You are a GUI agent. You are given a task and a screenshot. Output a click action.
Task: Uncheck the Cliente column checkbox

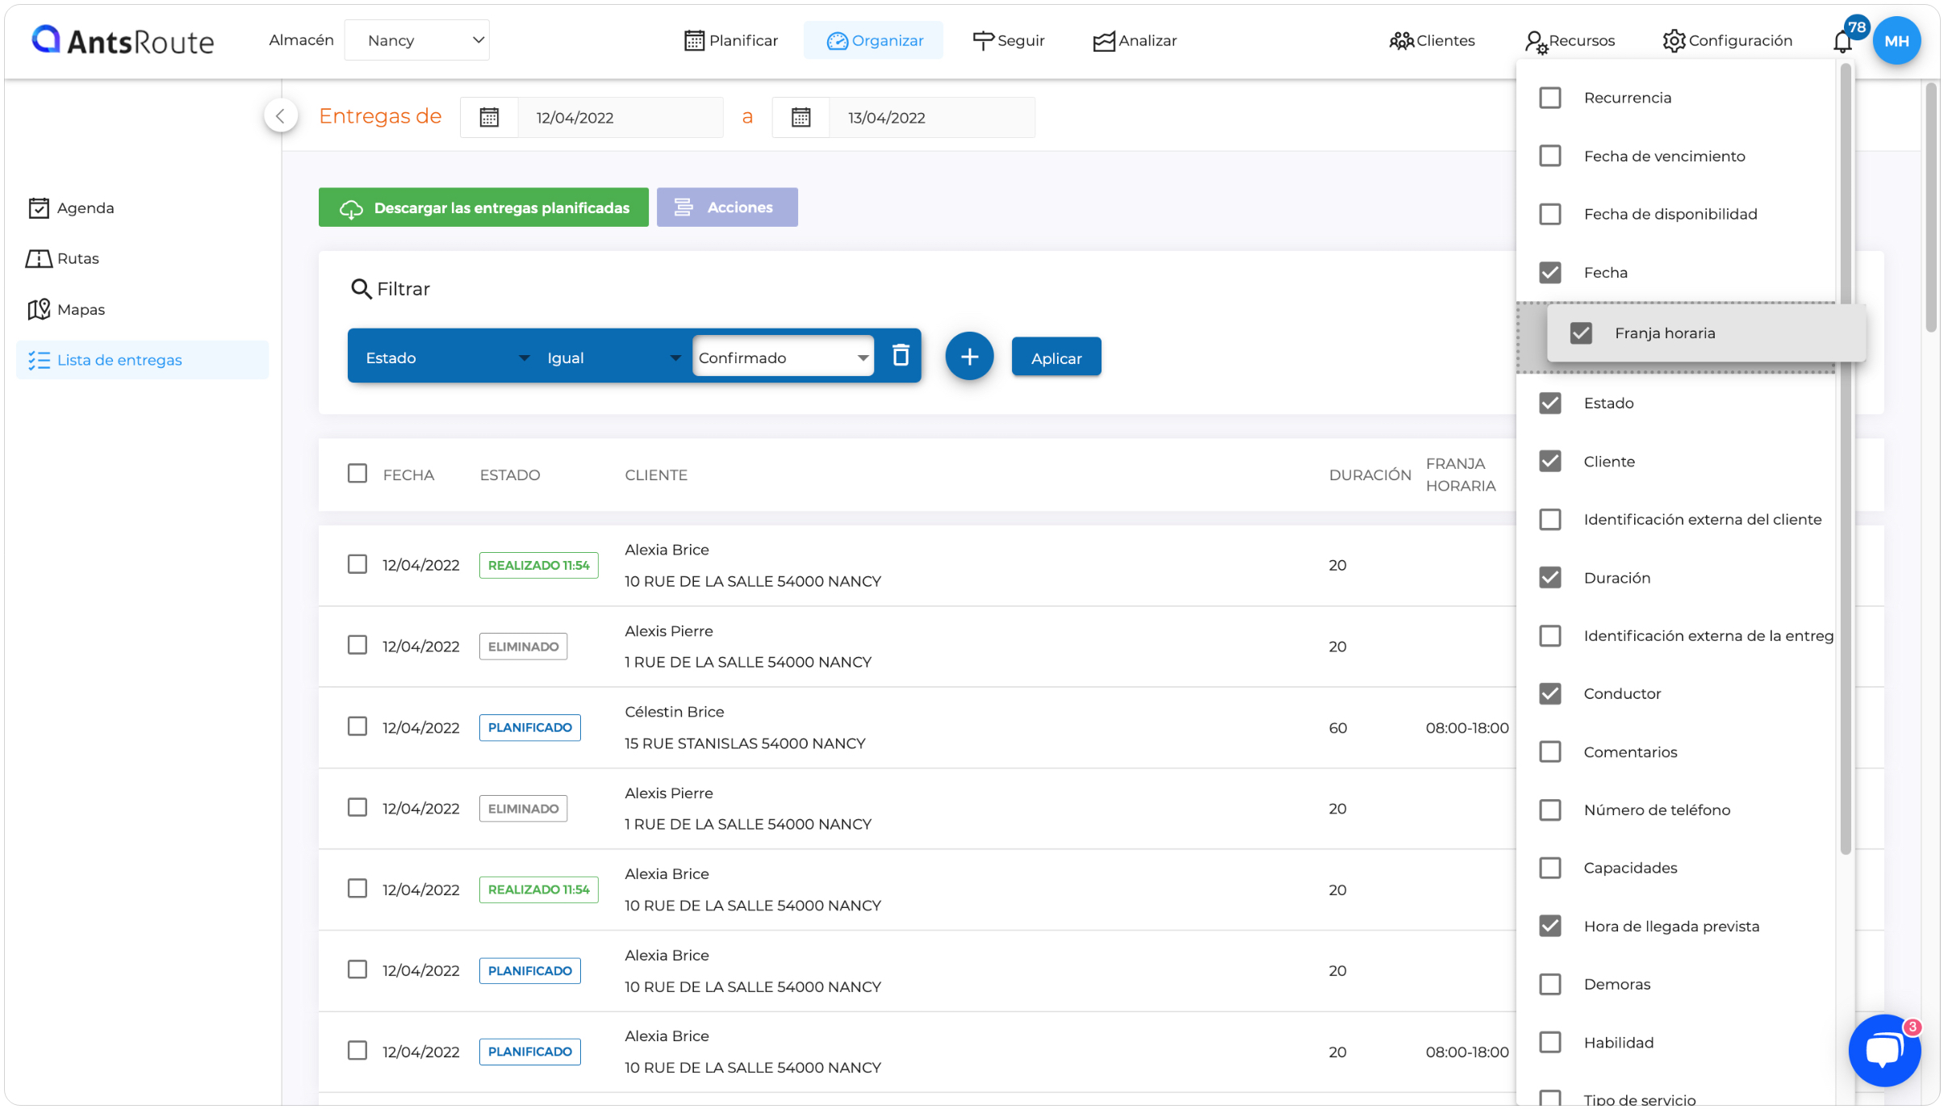point(1549,461)
